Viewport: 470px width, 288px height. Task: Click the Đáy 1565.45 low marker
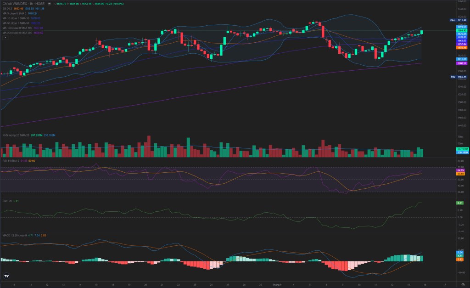pyautogui.click(x=459, y=77)
